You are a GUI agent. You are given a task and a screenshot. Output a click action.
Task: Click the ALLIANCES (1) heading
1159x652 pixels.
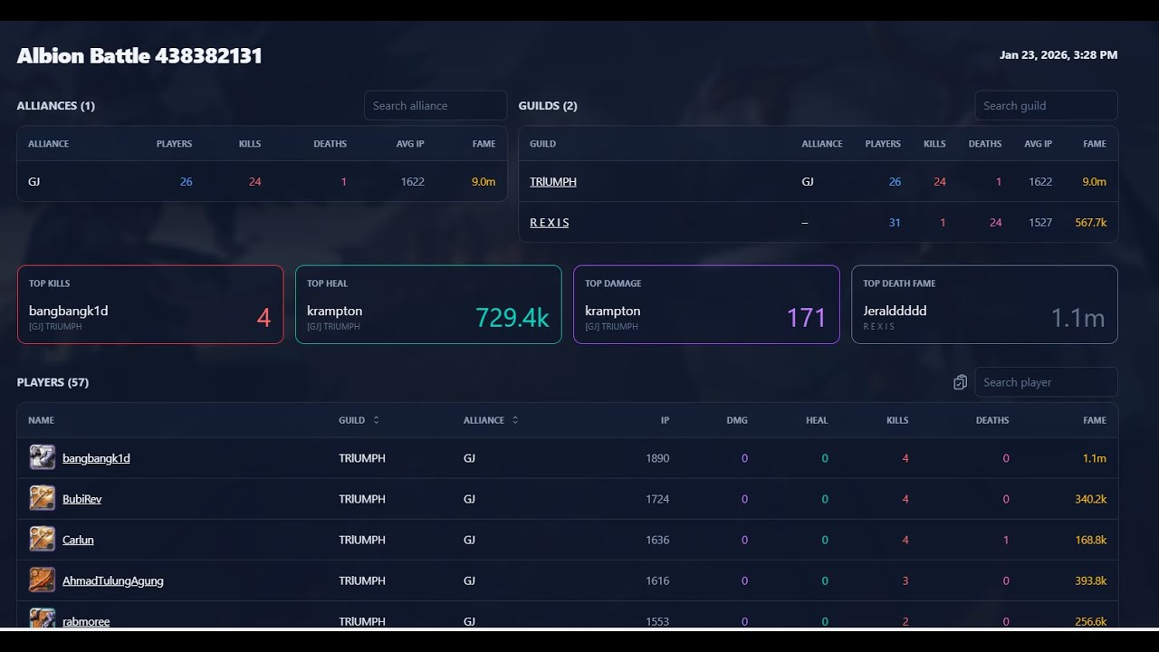pos(56,105)
